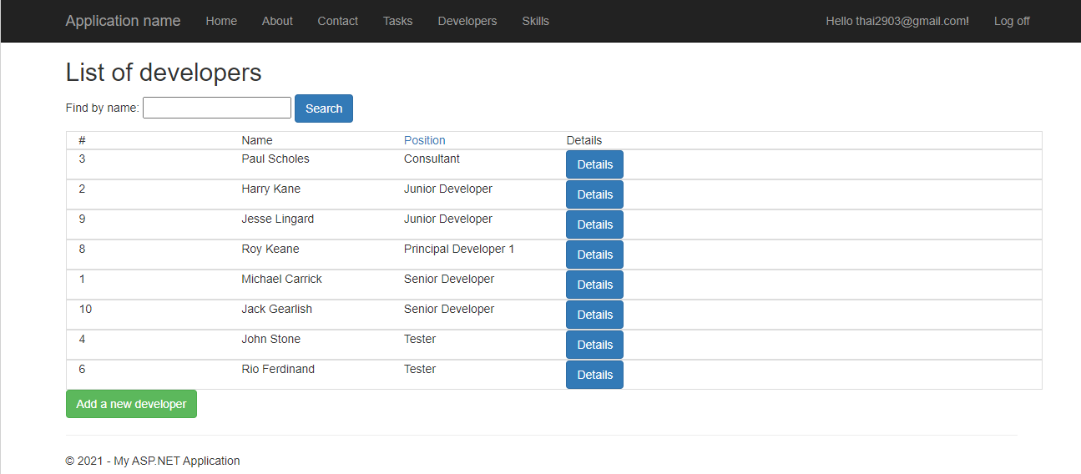The width and height of the screenshot is (1081, 474).
Task: Open the Contact nav item
Action: pyautogui.click(x=338, y=21)
